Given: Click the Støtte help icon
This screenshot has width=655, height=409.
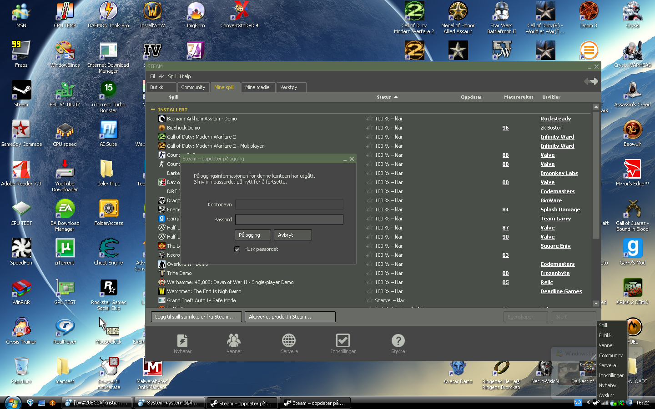Looking at the screenshot, I should tap(398, 341).
